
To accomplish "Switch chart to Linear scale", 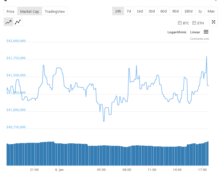I will point(195,32).
